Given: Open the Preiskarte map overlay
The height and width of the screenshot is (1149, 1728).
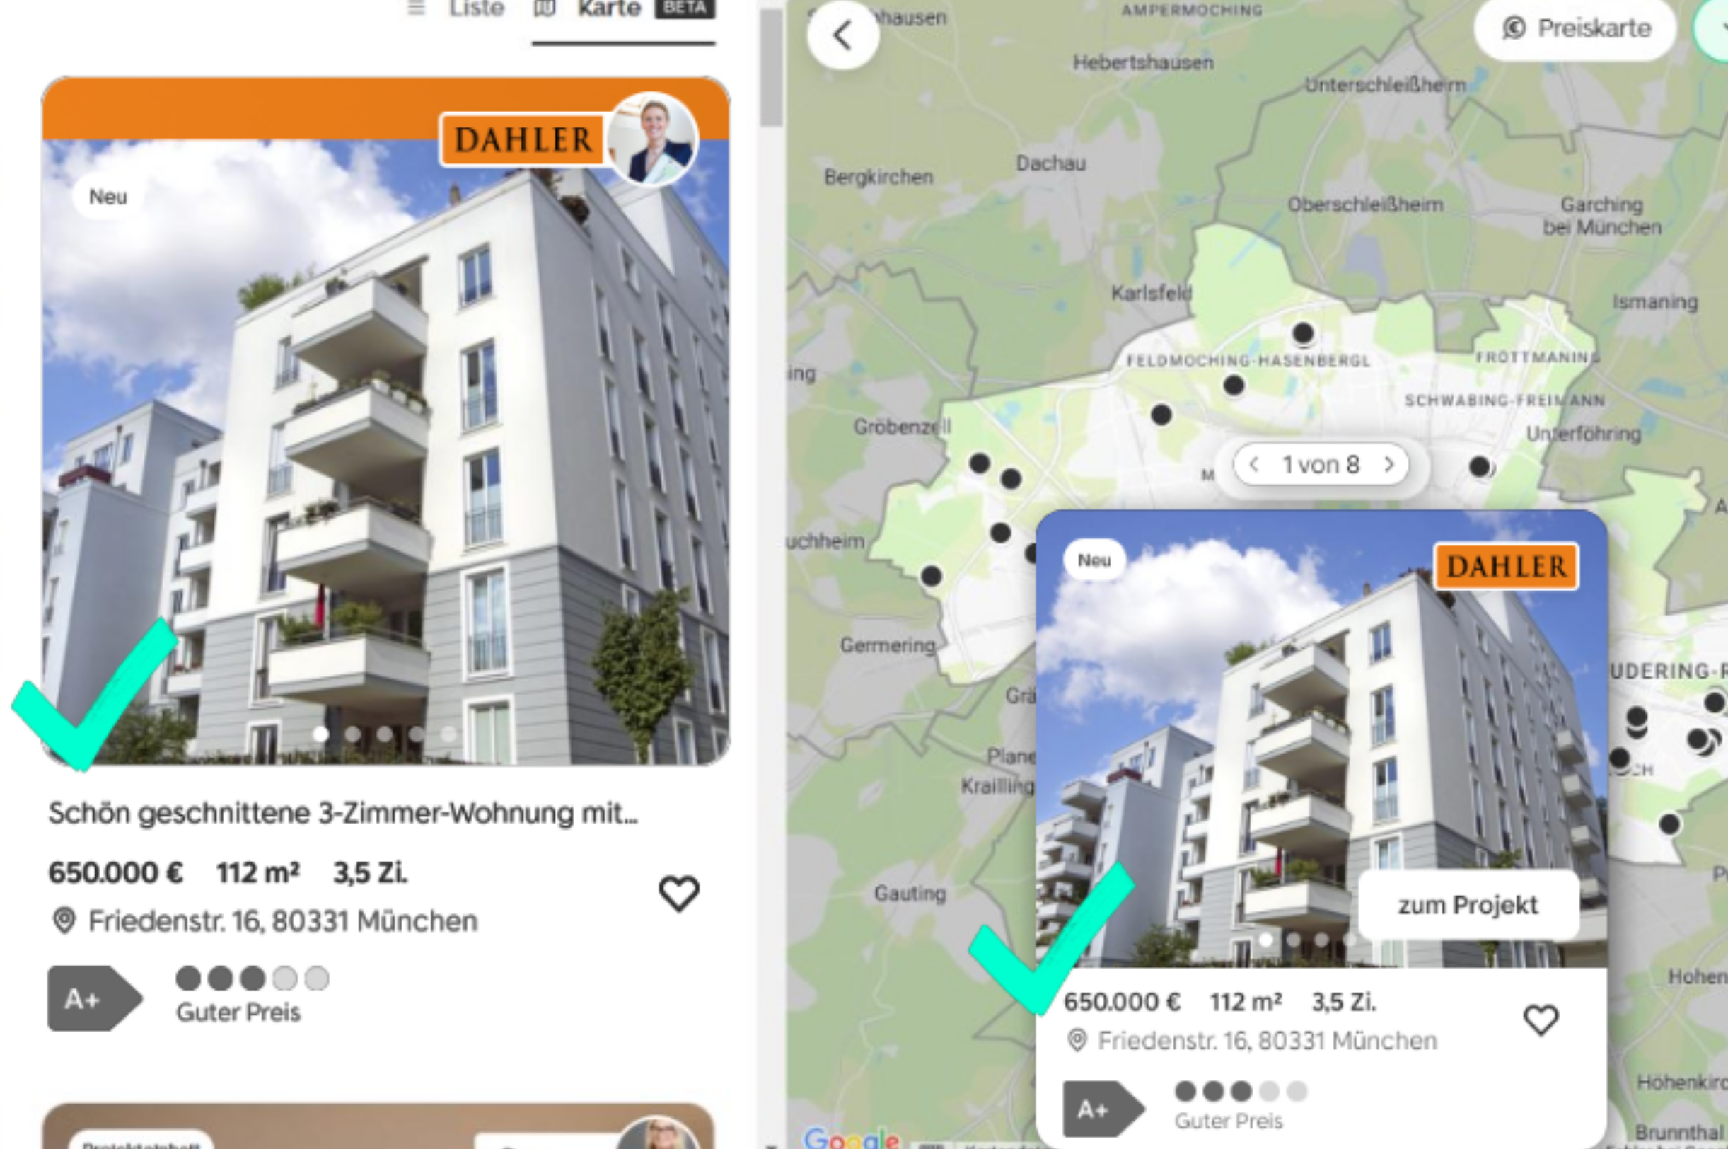Looking at the screenshot, I should [x=1576, y=28].
